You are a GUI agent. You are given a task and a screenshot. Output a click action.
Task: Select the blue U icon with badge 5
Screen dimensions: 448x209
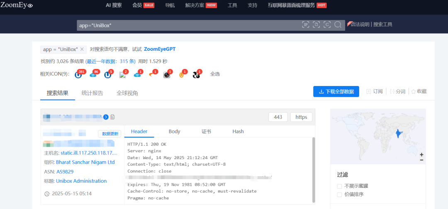[108, 75]
